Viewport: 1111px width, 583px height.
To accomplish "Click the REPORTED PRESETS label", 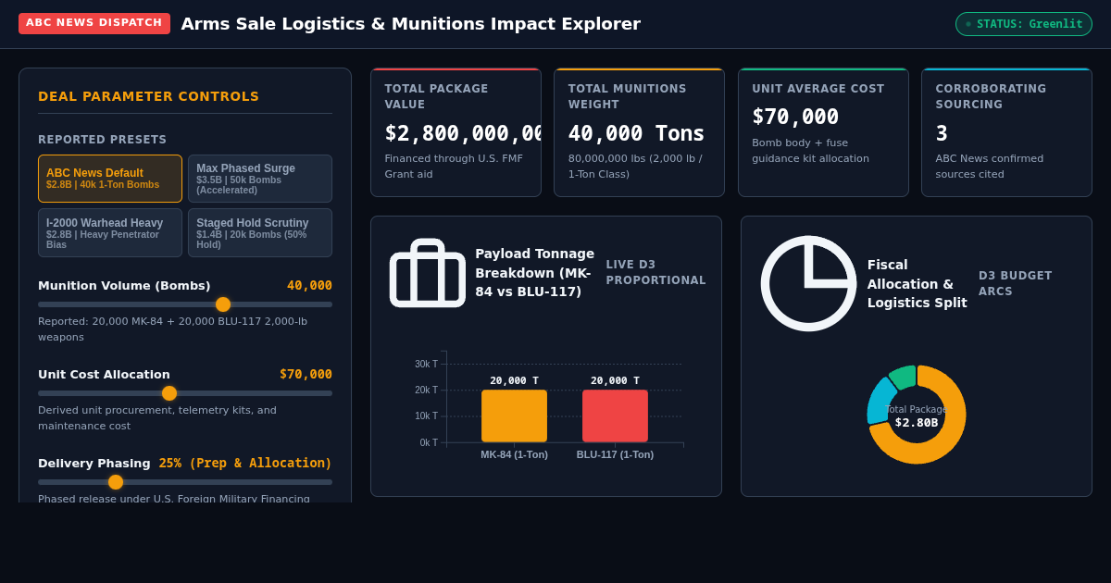I will (x=102, y=140).
